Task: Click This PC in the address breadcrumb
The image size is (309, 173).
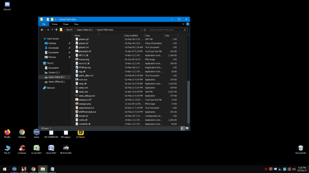Action: [x=70, y=30]
